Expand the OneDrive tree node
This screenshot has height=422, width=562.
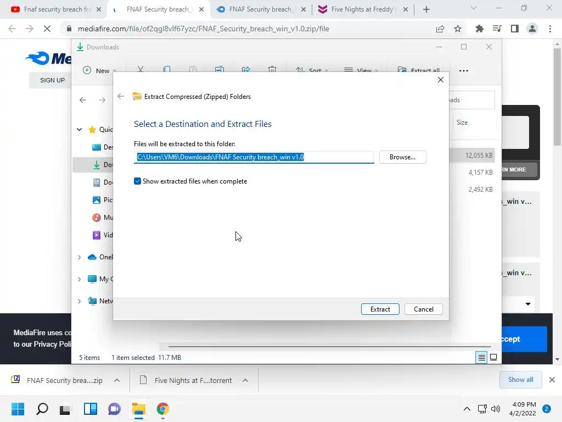pyautogui.click(x=79, y=257)
